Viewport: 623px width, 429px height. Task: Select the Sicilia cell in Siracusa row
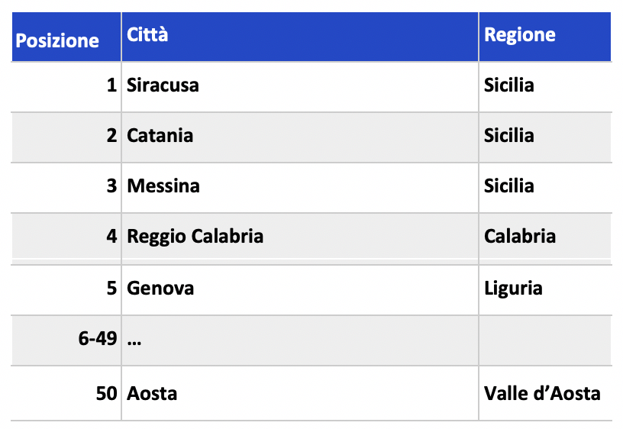point(509,85)
